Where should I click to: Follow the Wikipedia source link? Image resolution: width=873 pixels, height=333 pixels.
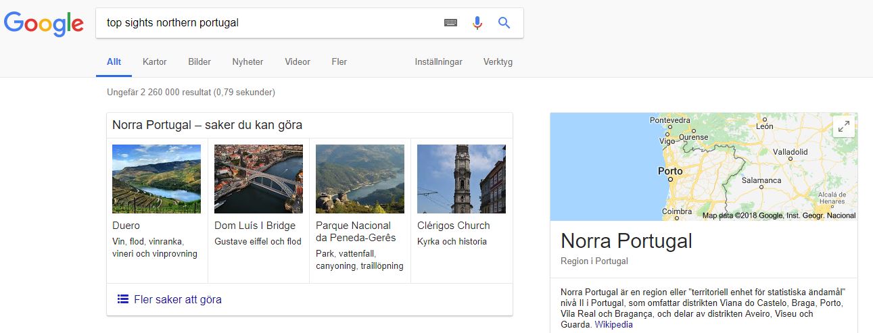[614, 325]
